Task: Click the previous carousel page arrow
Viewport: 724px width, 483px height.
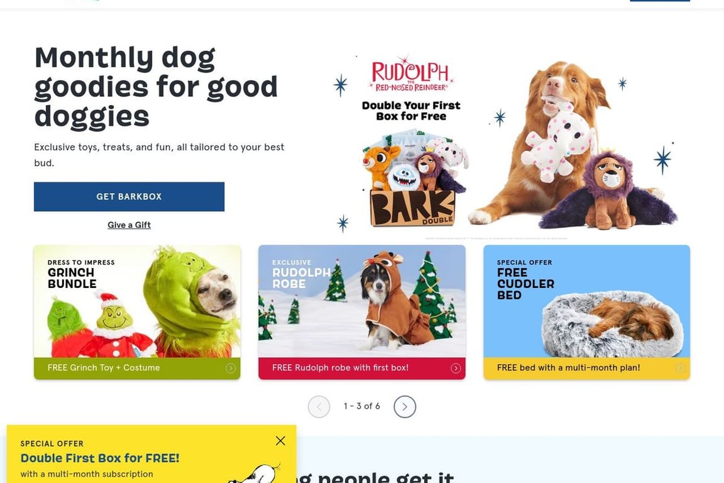Action: (319, 407)
